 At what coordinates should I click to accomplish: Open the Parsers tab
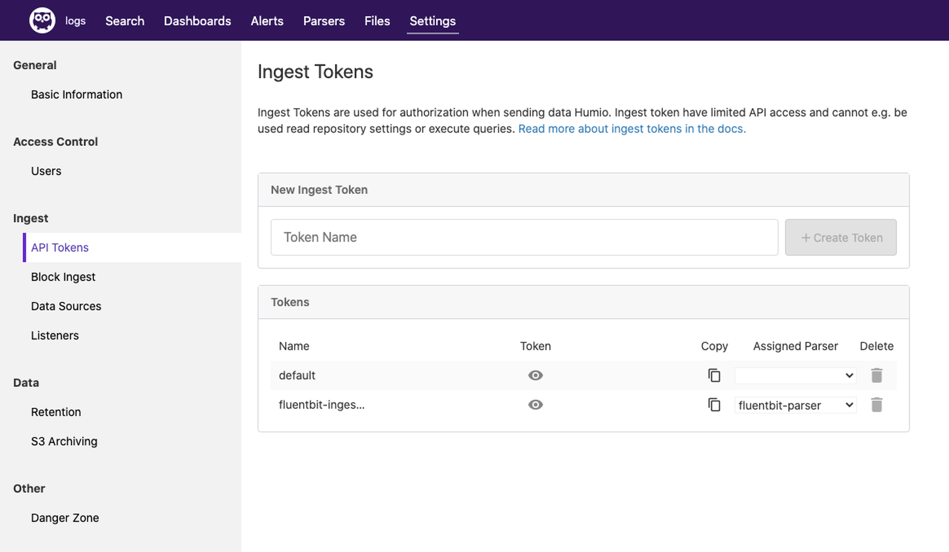[324, 21]
